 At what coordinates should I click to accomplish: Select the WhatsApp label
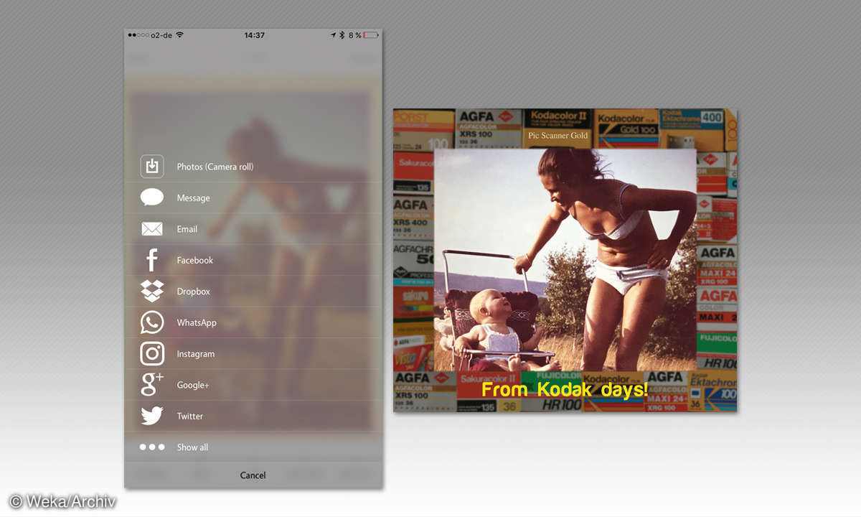[x=197, y=322]
